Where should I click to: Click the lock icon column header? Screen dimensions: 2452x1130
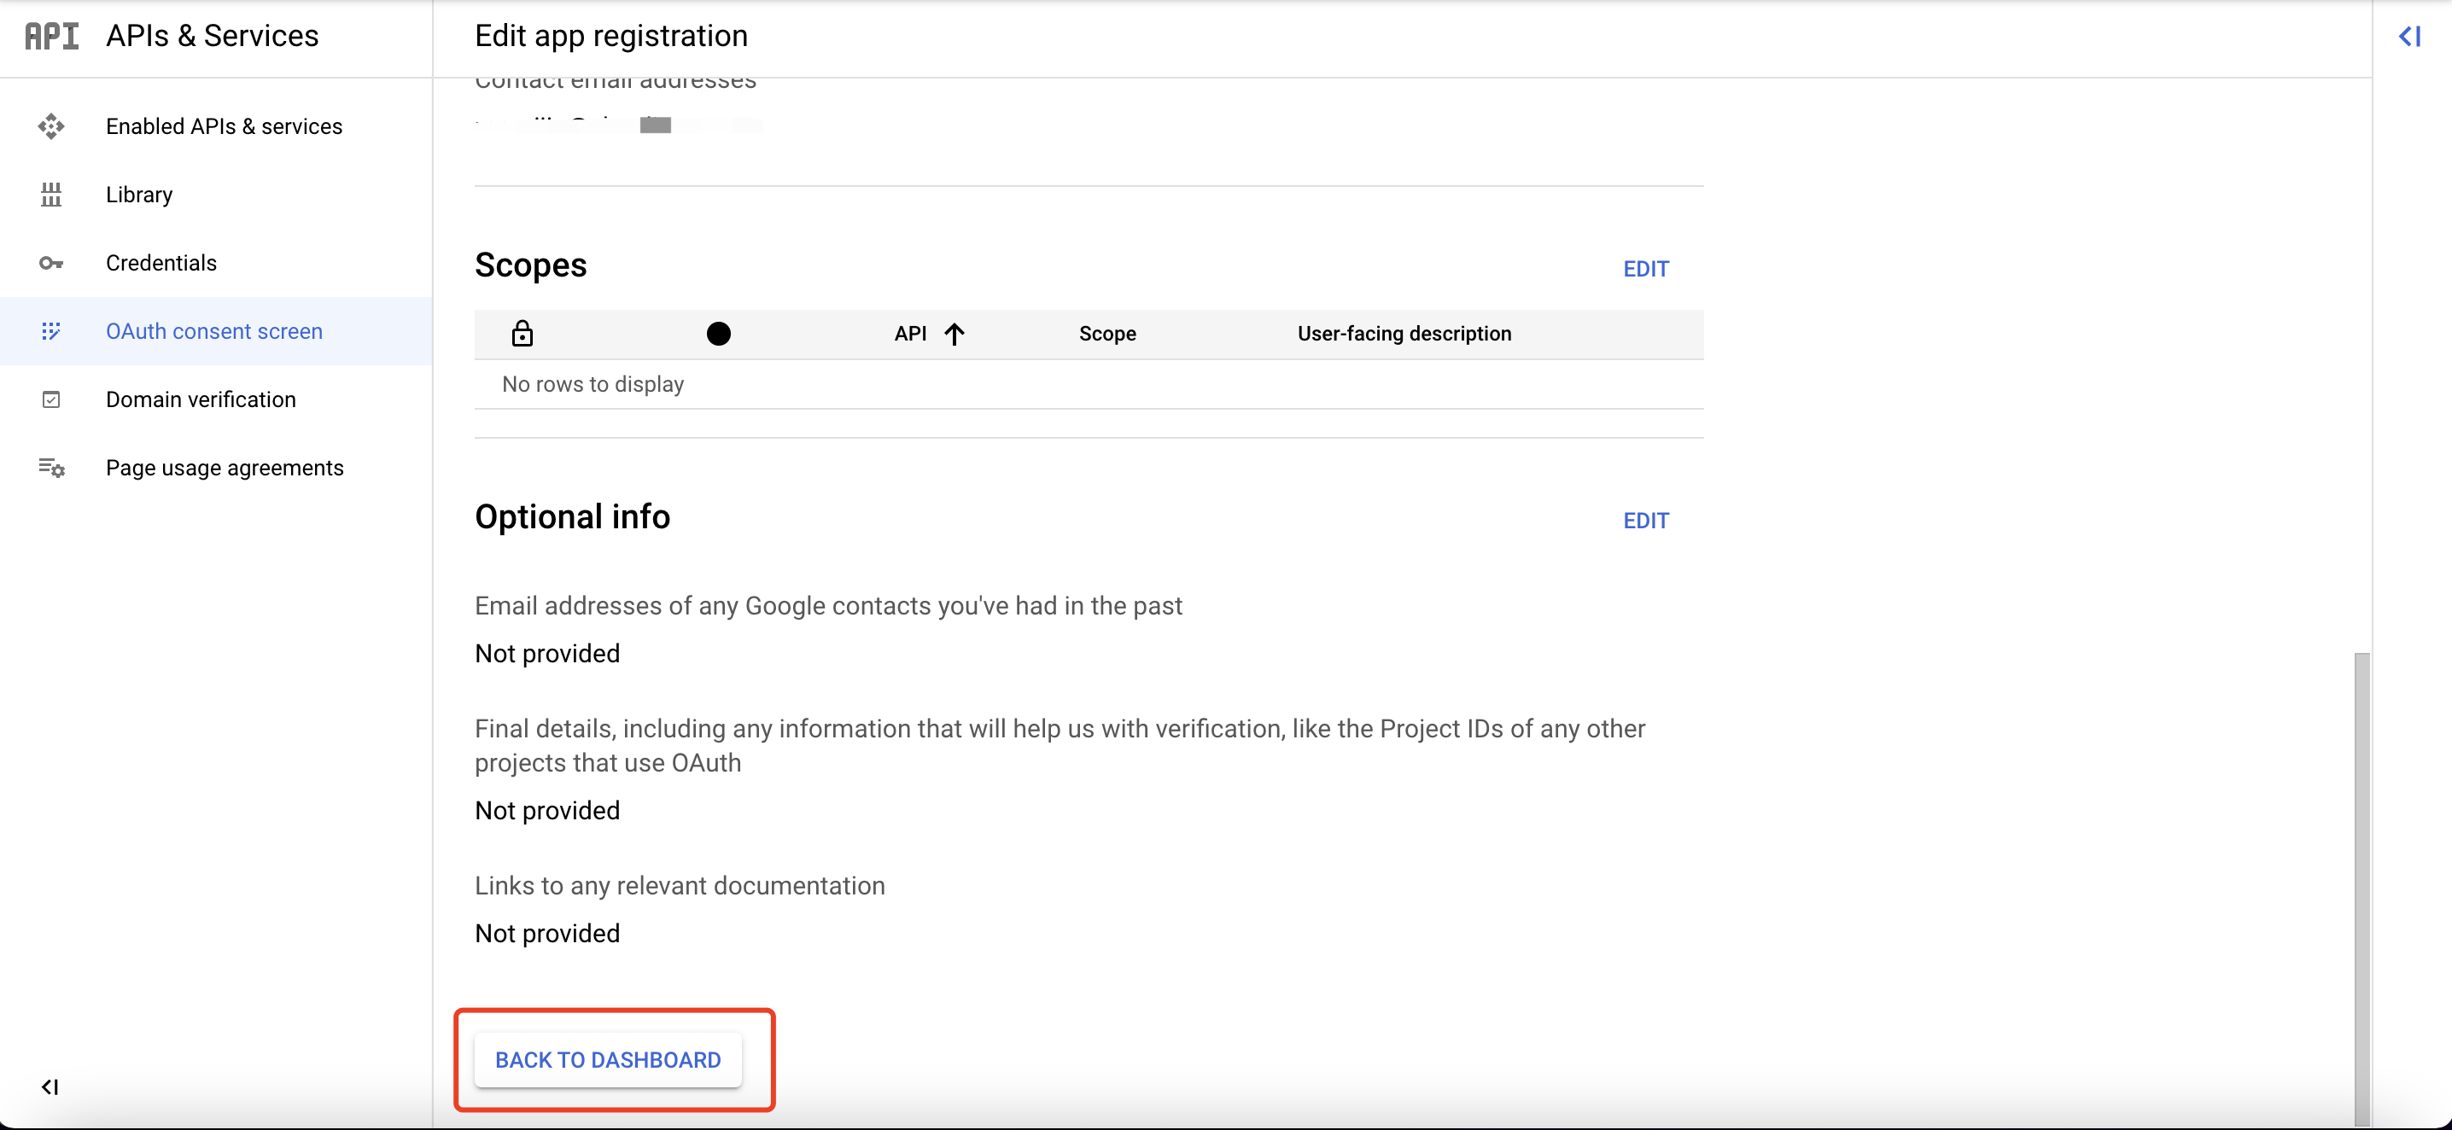click(522, 334)
